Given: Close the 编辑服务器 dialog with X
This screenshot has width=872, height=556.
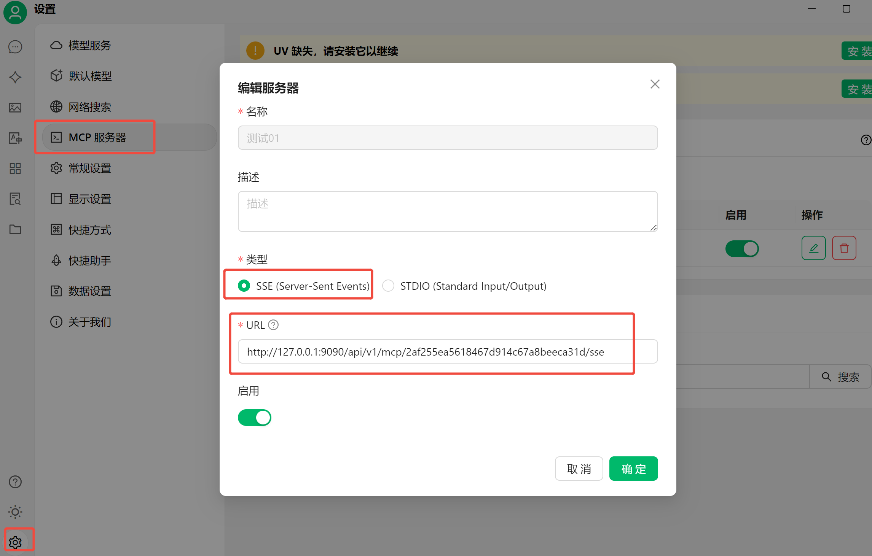Looking at the screenshot, I should [655, 84].
